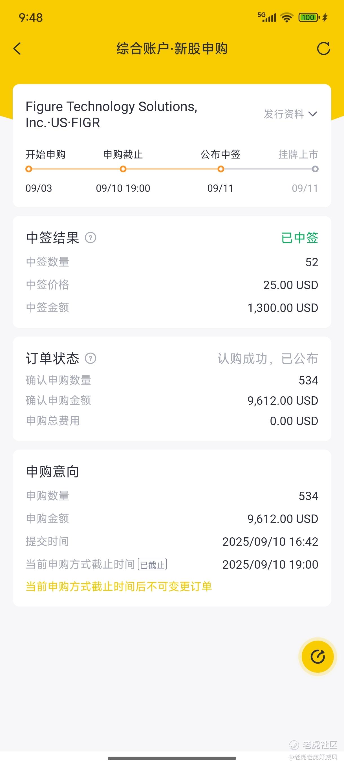Image resolution: width=344 pixels, height=765 pixels.
Task: Tap the refresh icon in header
Action: pyautogui.click(x=323, y=49)
